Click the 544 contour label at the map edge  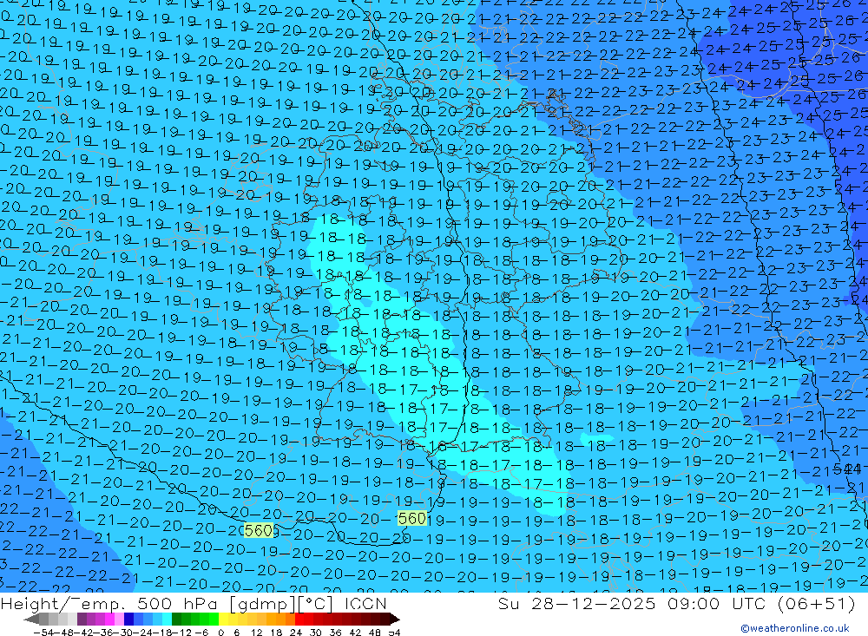point(846,469)
